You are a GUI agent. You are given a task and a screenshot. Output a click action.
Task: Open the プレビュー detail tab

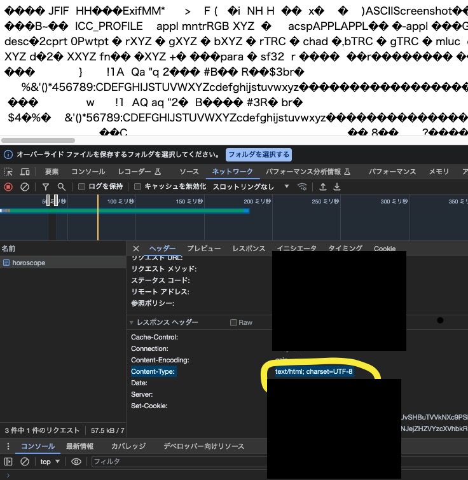[204, 249]
